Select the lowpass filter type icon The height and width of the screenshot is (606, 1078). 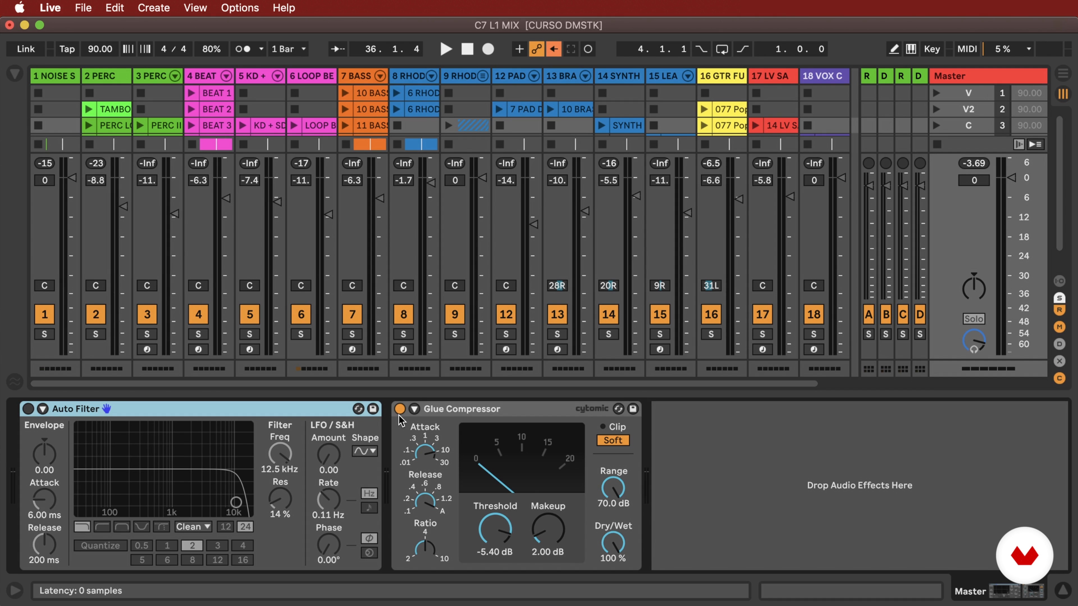pos(82,527)
